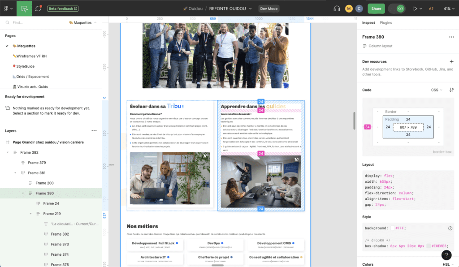Select the Move cursor tool
Screen dimensions: 459x267
click(x=24, y=9)
